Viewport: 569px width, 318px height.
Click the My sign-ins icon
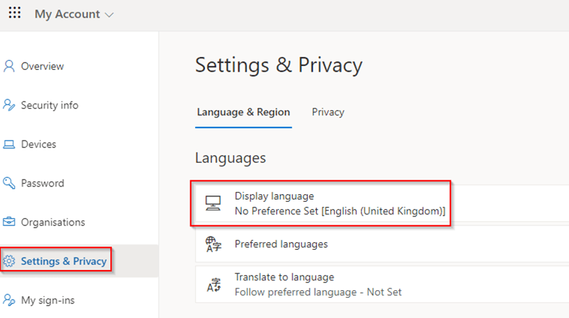click(x=9, y=301)
